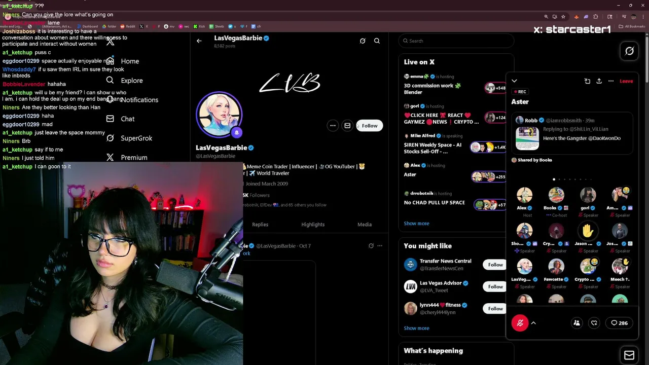Search LasVegasBarbie's posts with the magnifier icon
Image resolution: width=649 pixels, height=365 pixels.
[x=377, y=41]
